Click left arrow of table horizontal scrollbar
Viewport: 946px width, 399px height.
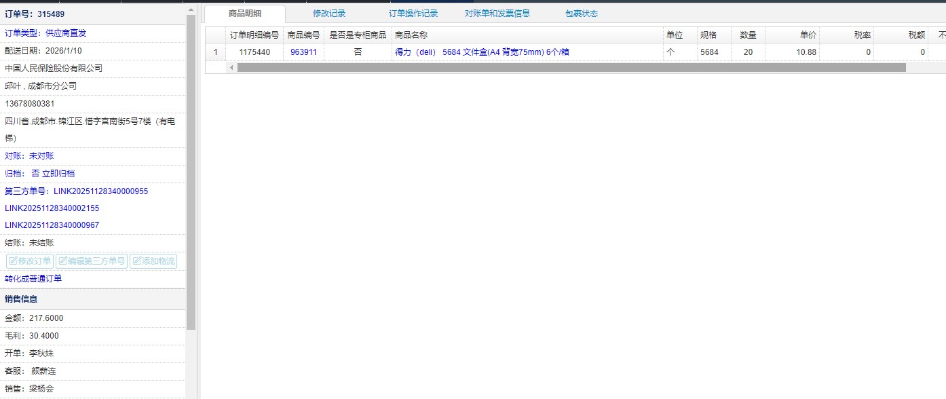pyautogui.click(x=231, y=68)
